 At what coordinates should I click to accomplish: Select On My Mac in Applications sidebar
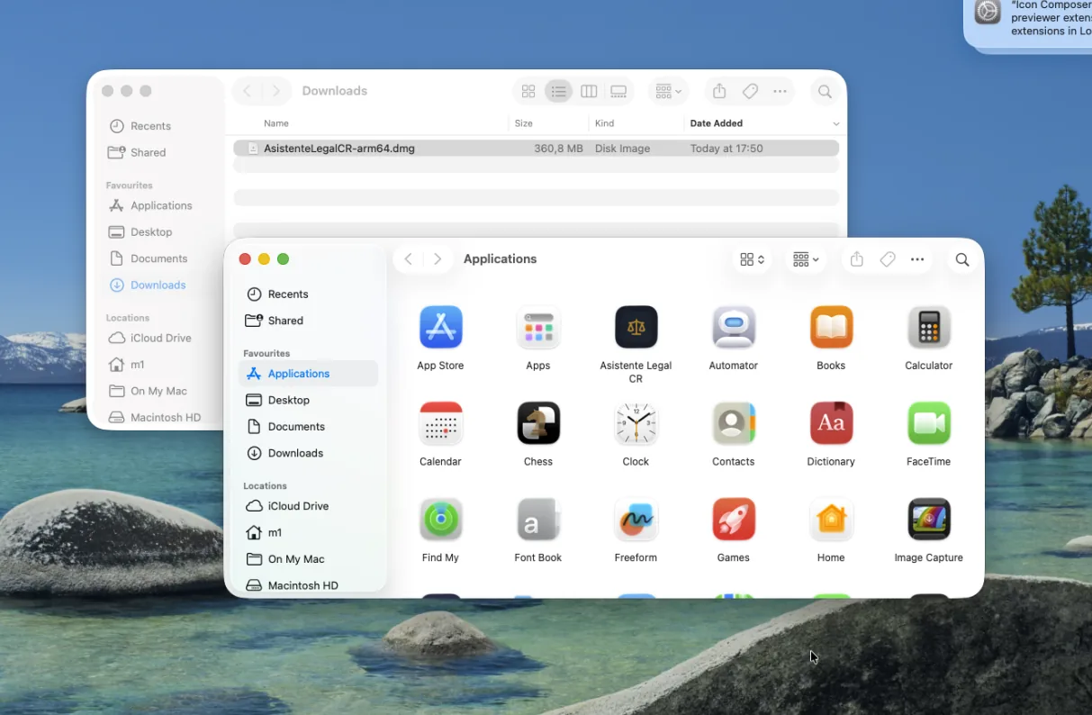(x=308, y=559)
